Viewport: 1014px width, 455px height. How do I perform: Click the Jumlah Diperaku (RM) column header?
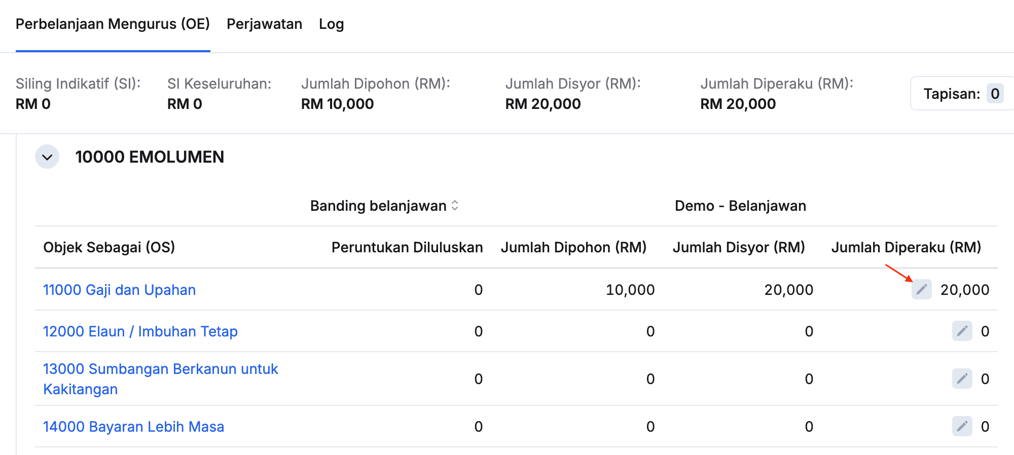pyautogui.click(x=906, y=247)
